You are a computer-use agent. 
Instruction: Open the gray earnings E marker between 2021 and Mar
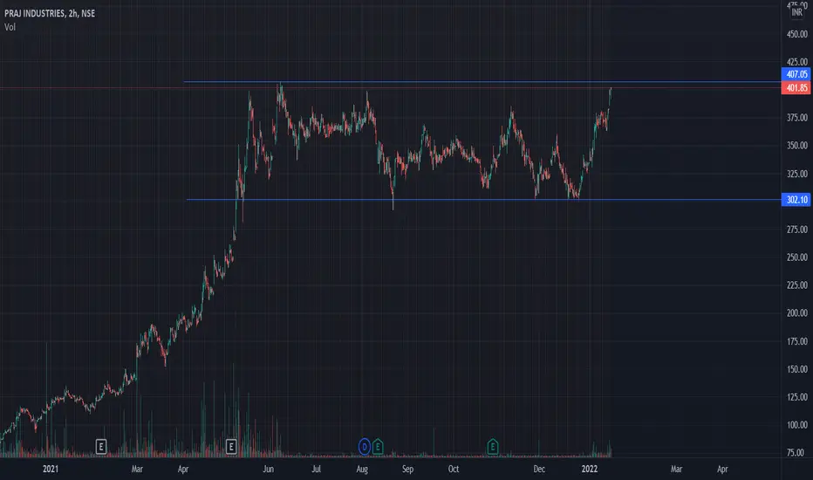pyautogui.click(x=101, y=446)
